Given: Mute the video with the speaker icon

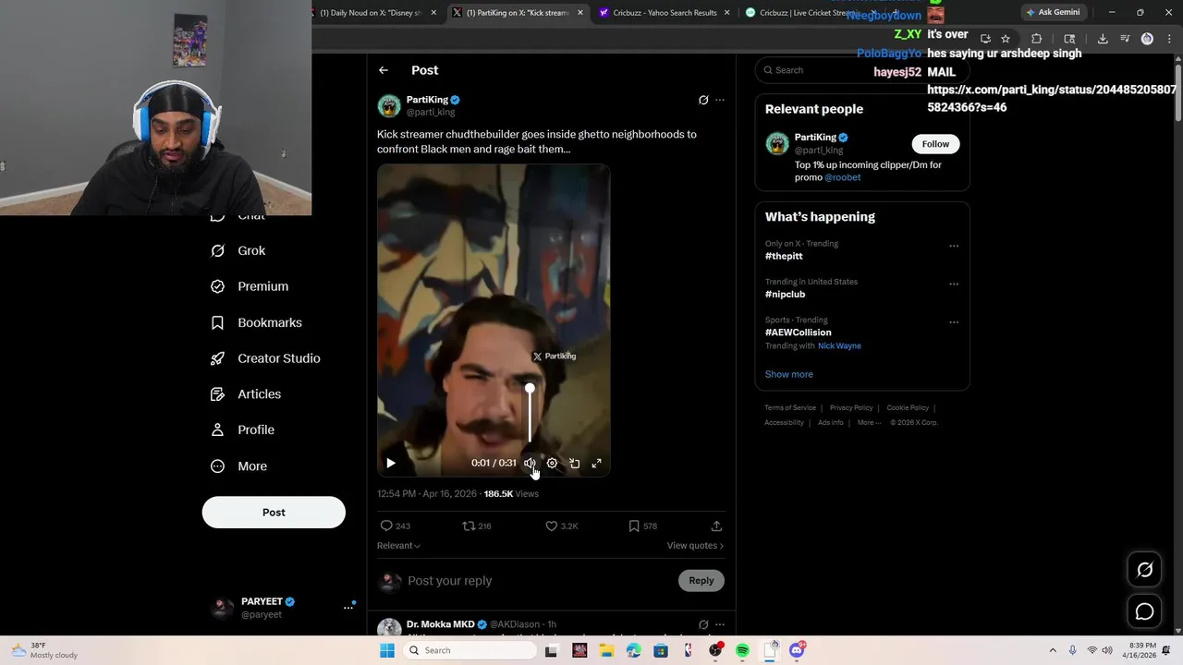Looking at the screenshot, I should coord(530,463).
